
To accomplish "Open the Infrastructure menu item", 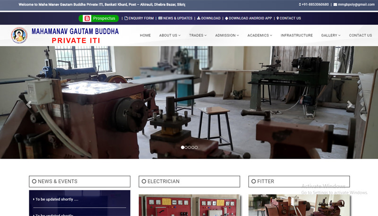I will tap(296, 35).
